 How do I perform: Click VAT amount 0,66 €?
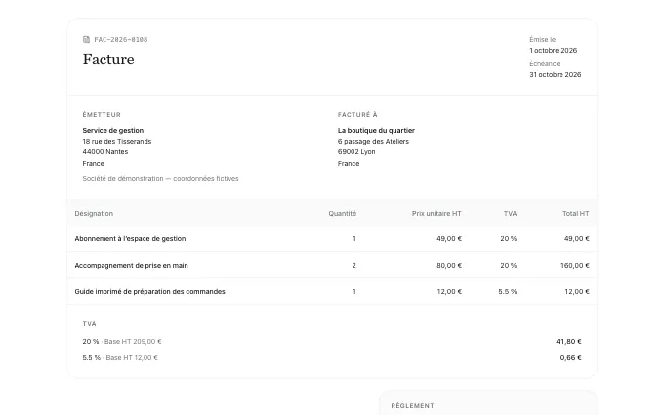570,357
